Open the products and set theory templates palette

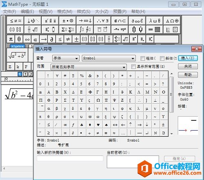(137, 29)
